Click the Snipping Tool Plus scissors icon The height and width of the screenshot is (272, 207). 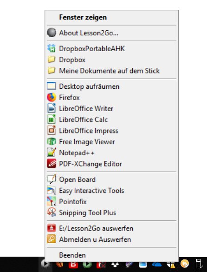pyautogui.click(x=52, y=212)
